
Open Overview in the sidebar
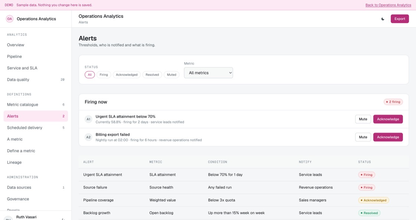coord(36,45)
